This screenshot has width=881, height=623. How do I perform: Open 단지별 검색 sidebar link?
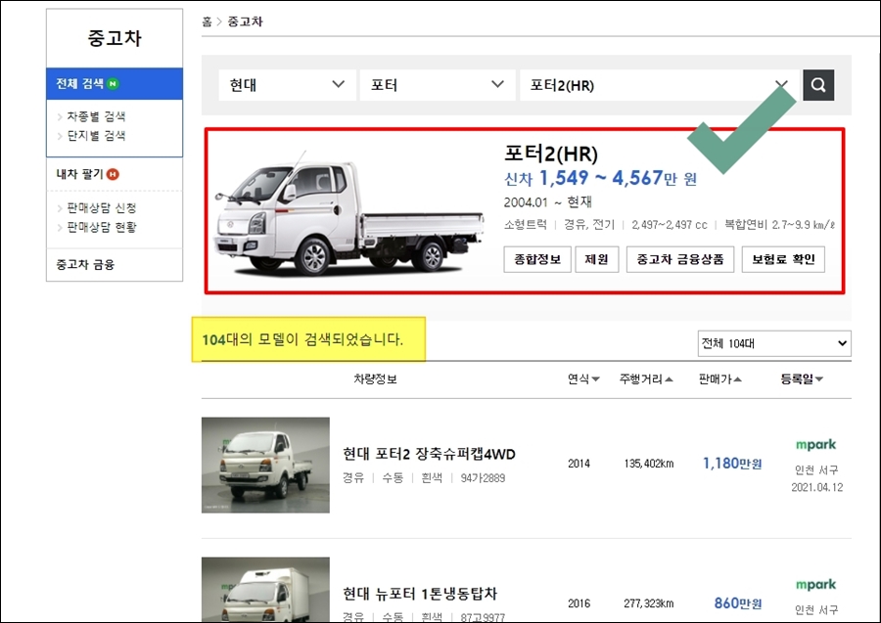96,136
